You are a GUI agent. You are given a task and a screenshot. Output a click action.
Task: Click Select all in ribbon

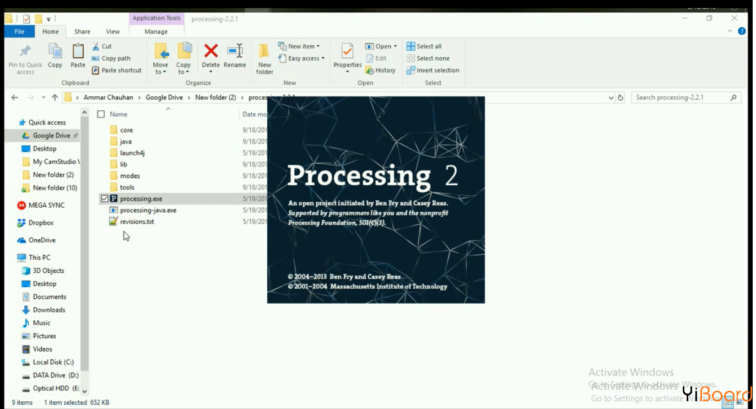tap(424, 46)
